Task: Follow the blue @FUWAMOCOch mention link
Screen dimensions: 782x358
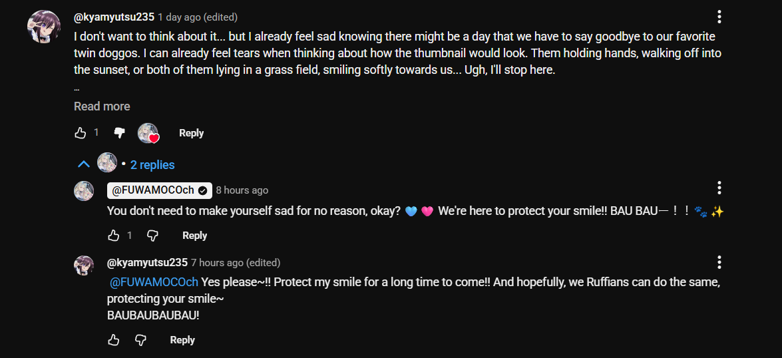Action: (154, 282)
